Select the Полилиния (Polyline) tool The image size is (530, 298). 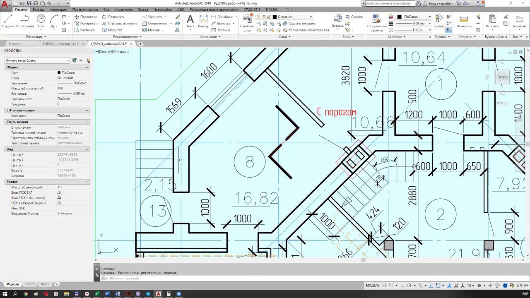coord(25,21)
